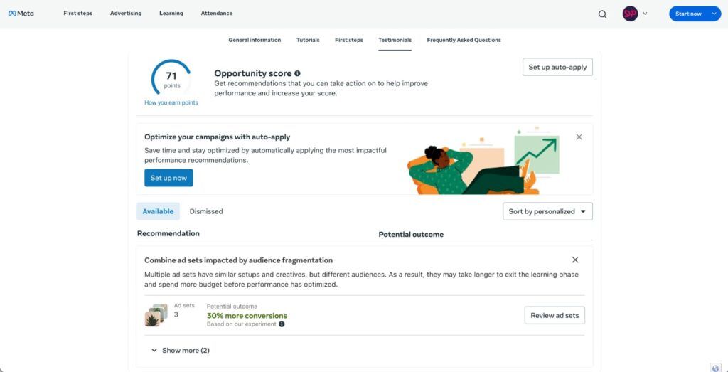Open the 'Sort by personalized' dropdown

coord(547,211)
